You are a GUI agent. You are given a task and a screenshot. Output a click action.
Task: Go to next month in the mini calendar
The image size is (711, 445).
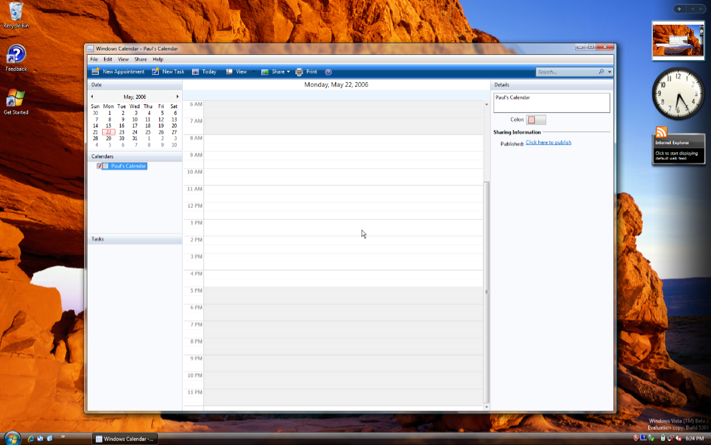177,97
